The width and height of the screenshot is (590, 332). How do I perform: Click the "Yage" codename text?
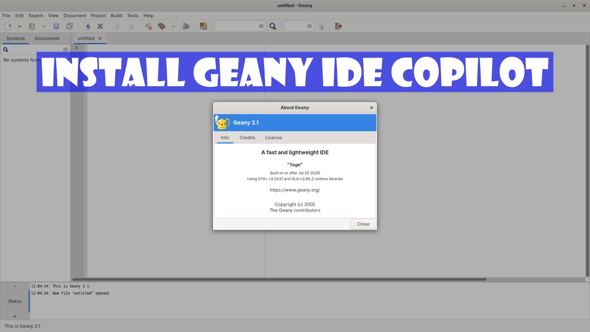click(x=295, y=165)
